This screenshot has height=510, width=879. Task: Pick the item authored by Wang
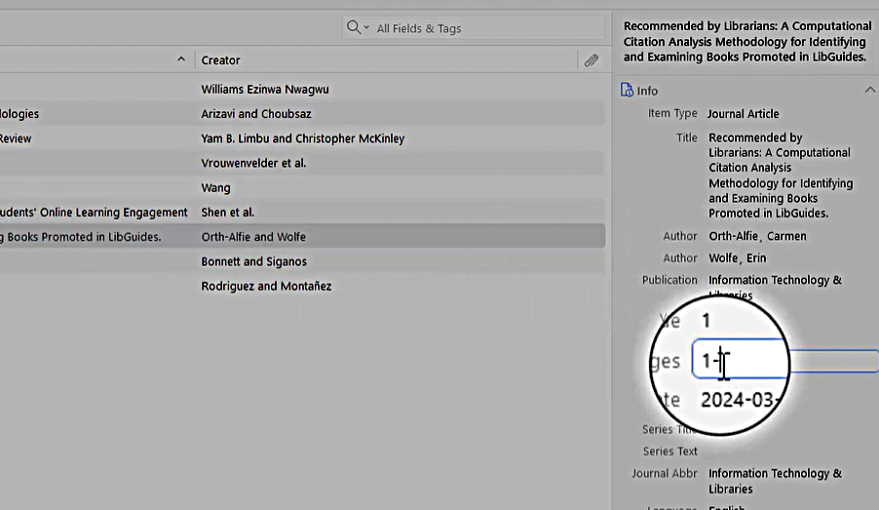(x=215, y=187)
